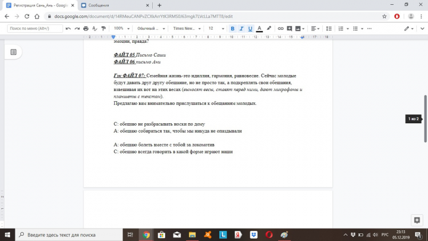Bookmark this page with the star
This screenshot has width=428, height=241.
coord(385,17)
